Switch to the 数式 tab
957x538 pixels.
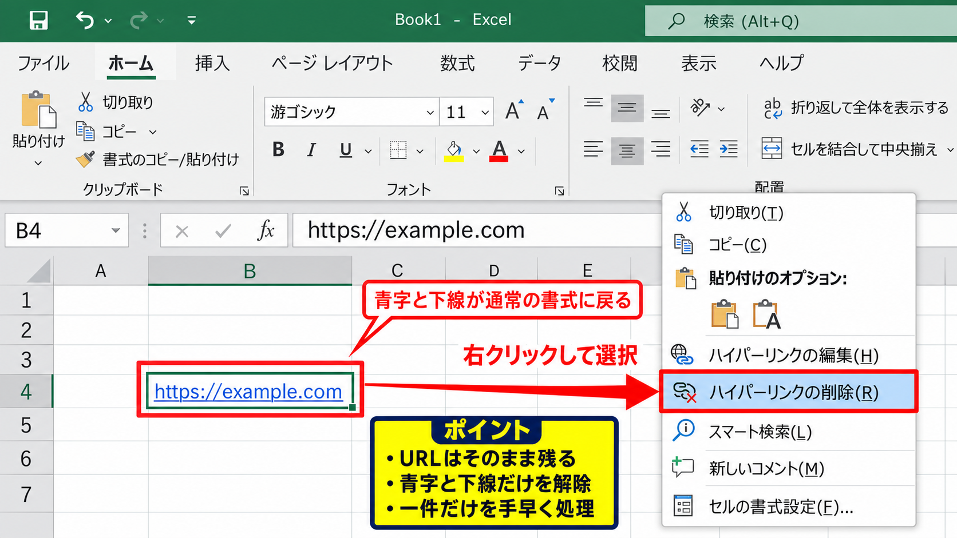[x=457, y=63]
